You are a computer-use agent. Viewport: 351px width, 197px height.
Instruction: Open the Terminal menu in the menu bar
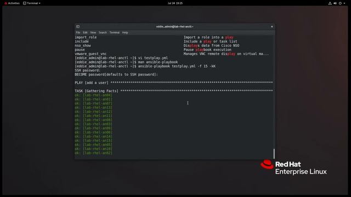point(115,32)
